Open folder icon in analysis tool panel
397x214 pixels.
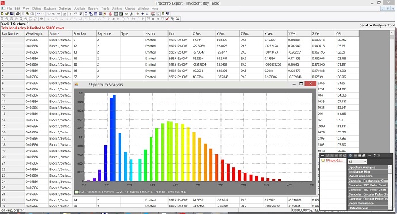[x=323, y=155]
